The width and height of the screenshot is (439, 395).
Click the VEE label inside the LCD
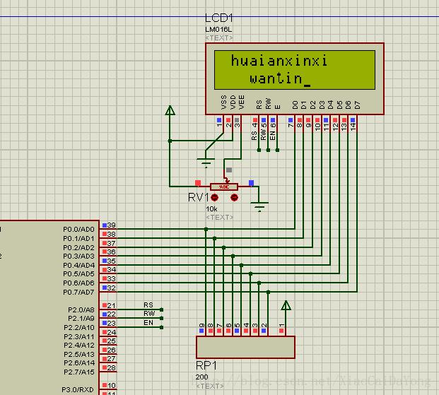tap(241, 102)
